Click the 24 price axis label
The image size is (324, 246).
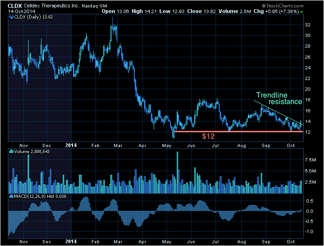click(308, 68)
